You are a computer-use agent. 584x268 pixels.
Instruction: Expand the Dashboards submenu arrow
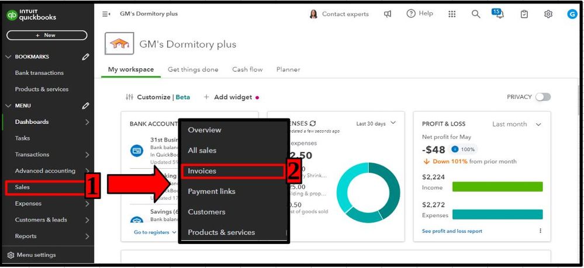87,122
